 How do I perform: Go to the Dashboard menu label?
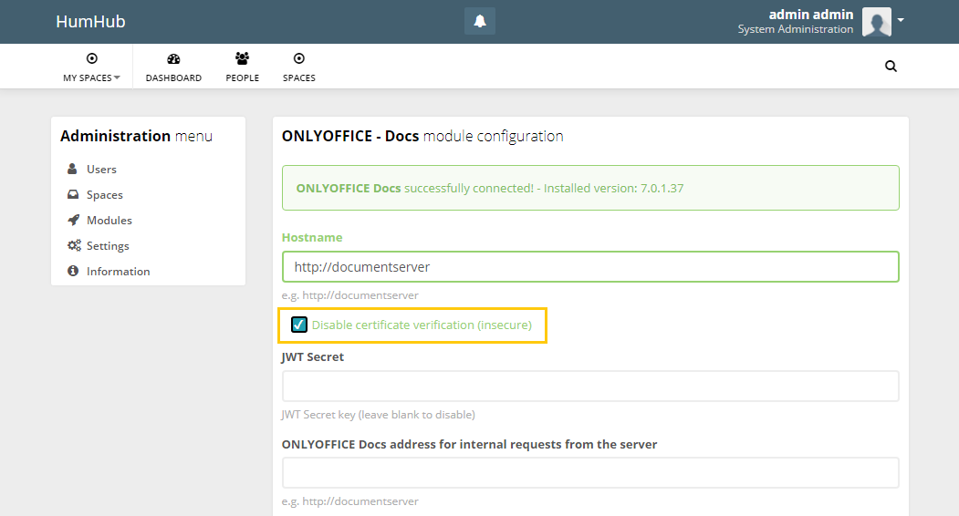click(173, 77)
